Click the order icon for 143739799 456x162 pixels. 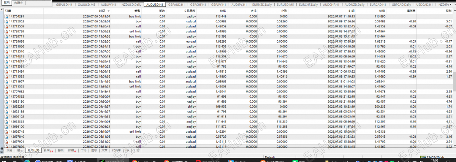point(6,32)
